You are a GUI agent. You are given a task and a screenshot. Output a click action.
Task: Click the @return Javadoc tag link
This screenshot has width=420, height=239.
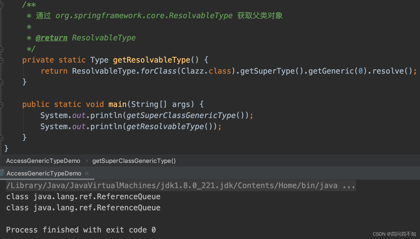tap(51, 37)
